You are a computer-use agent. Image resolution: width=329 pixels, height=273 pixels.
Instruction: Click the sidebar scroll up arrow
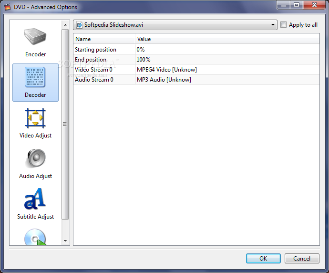coord(65,25)
